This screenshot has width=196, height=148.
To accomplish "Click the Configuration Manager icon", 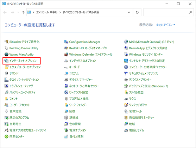I will coord(66,42).
